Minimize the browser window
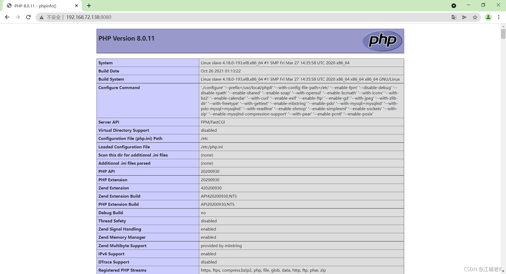The height and width of the screenshot is (274, 506). pos(468,5)
